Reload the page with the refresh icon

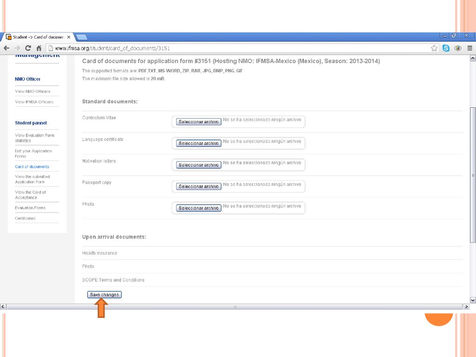coord(28,48)
